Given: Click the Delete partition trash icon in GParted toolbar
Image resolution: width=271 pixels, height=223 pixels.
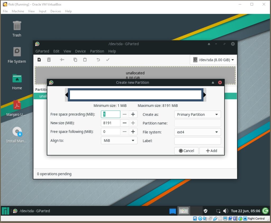Looking at the screenshot, I should (49, 60).
